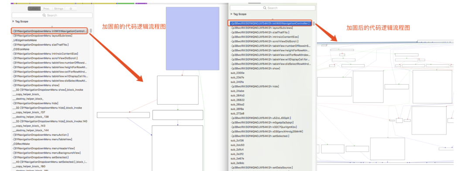Viewport: 464px width, 171px height.
Task: Select p3BwcRXI3... sizeThatFits: row in right panel
Action: (x=259, y=32)
